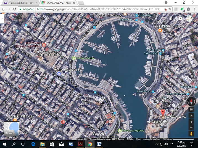198x148 pixels.
Task: Click the Εκκλησία Αγία Αικατερίνη marker
Action: [x=158, y=106]
